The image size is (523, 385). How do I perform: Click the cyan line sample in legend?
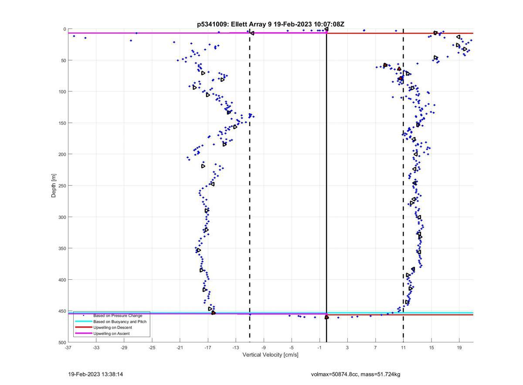(83, 321)
